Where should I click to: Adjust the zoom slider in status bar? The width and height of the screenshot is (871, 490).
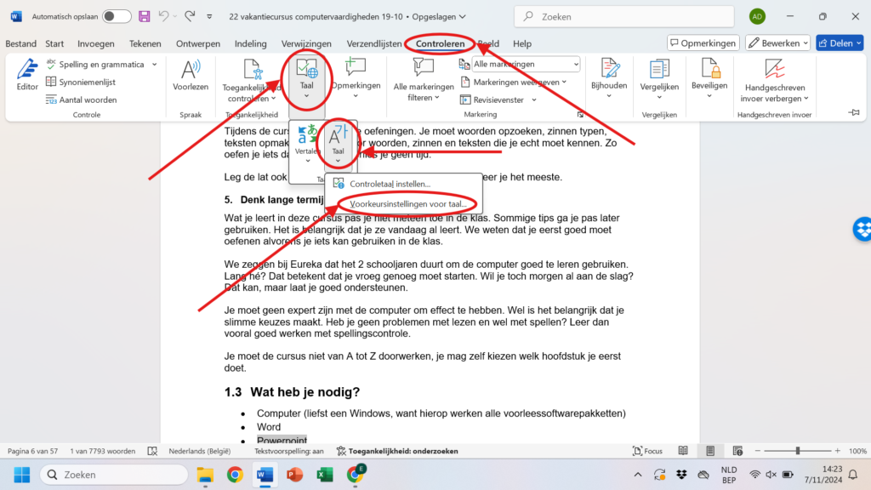[x=797, y=451]
